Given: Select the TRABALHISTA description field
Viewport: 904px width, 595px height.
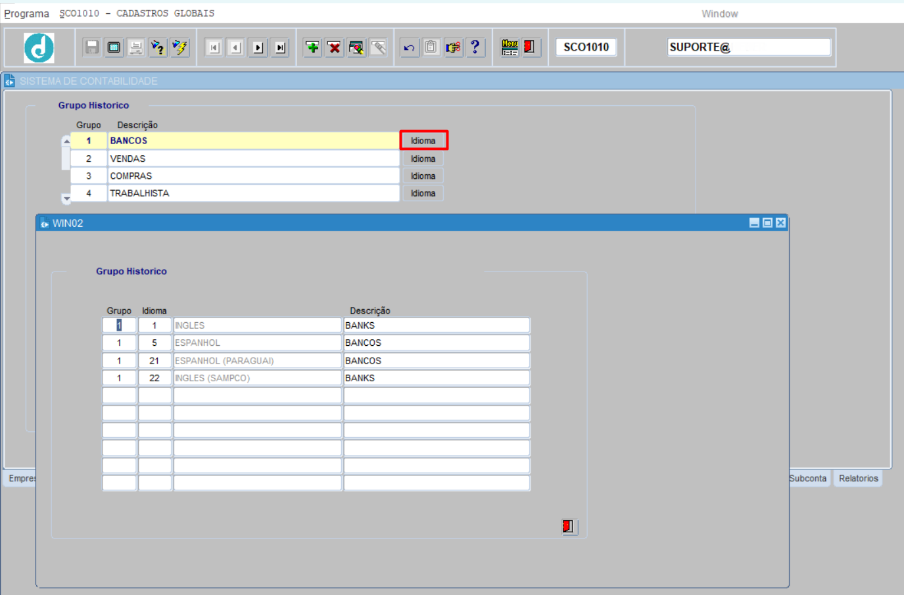Looking at the screenshot, I should tap(254, 193).
